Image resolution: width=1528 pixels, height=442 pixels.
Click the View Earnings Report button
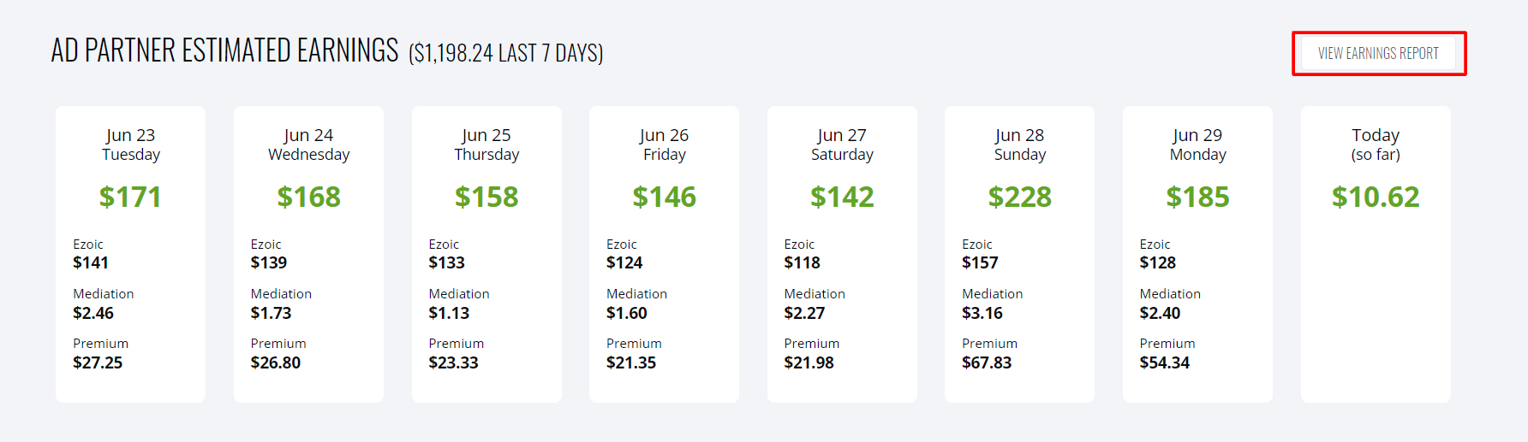tap(1378, 53)
